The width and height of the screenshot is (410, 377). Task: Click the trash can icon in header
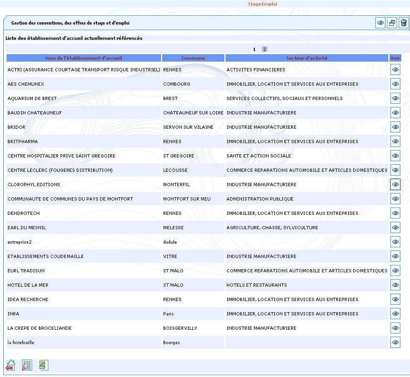click(x=403, y=23)
